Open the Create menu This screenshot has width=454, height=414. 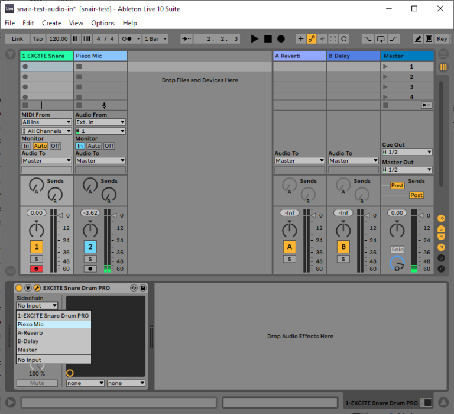51,23
